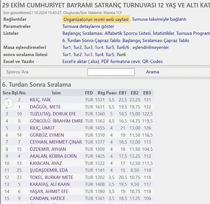210x204 pixels.
Task: Open İstatistikler link
Action: click(x=163, y=34)
